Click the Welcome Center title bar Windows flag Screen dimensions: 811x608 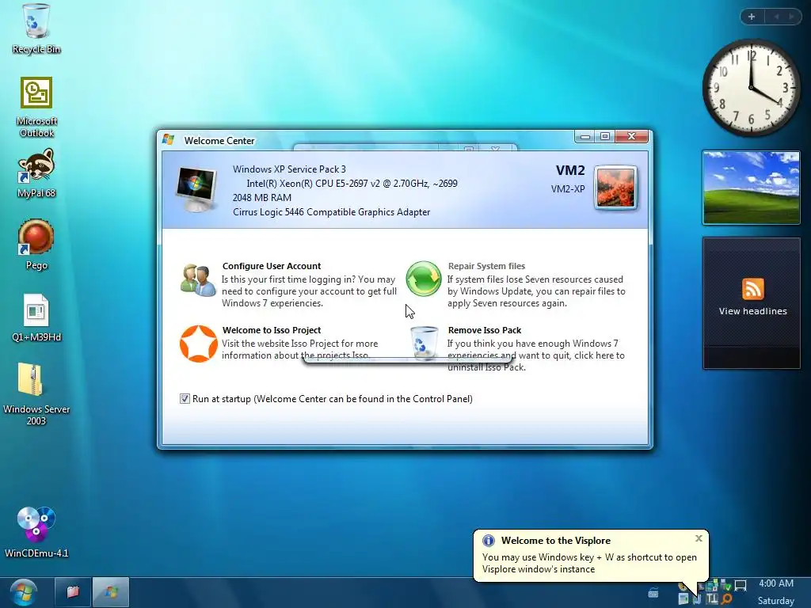click(x=168, y=139)
